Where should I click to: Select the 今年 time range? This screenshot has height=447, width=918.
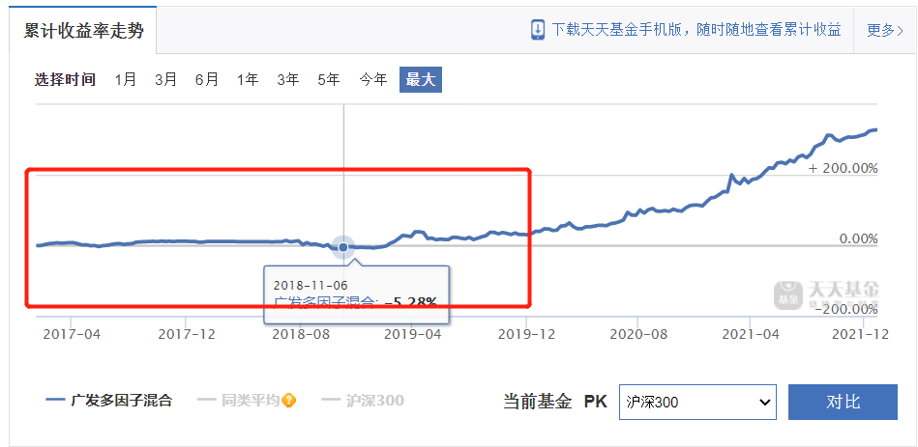tap(373, 79)
